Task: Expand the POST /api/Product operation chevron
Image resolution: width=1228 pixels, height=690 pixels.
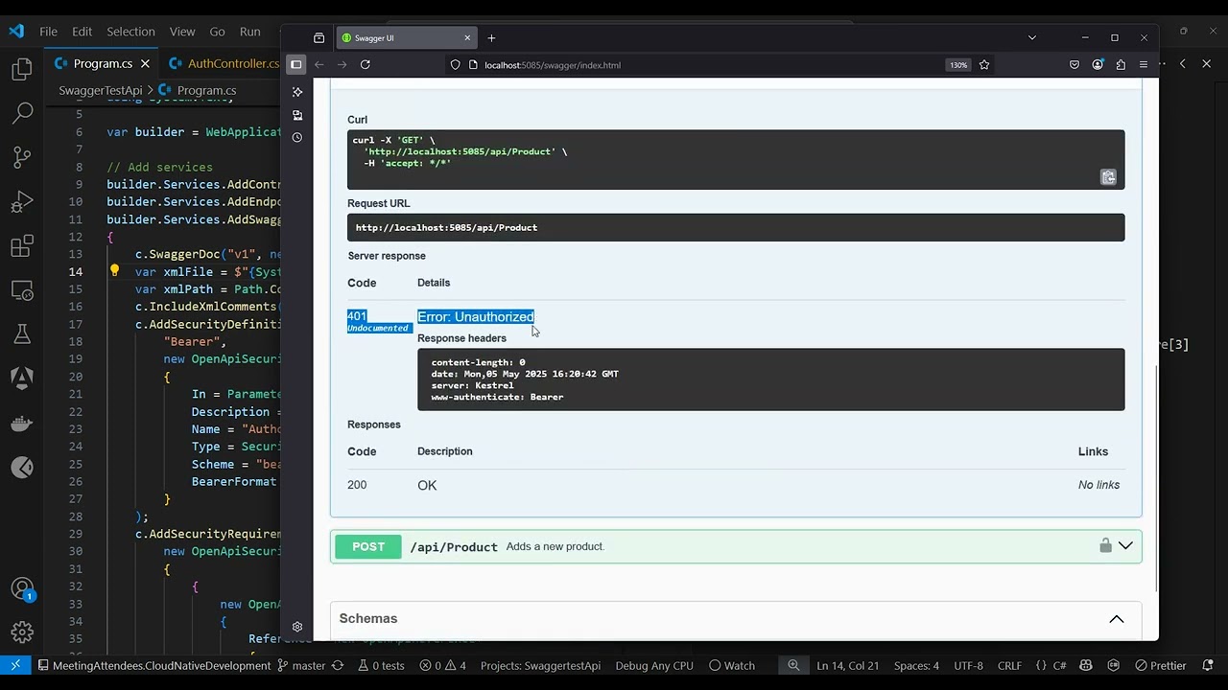Action: pos(1125,545)
